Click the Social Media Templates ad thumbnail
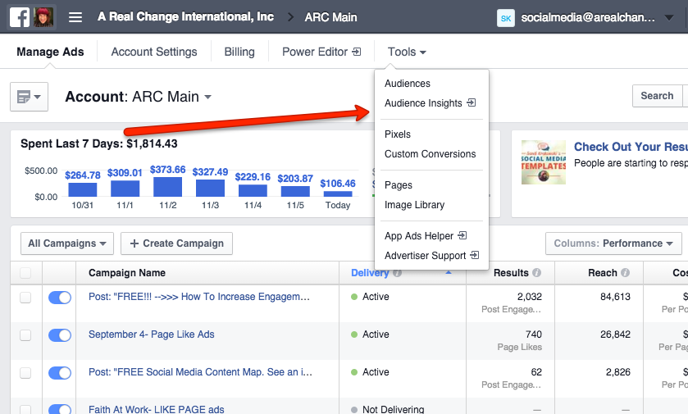This screenshot has width=688, height=414. (x=543, y=161)
